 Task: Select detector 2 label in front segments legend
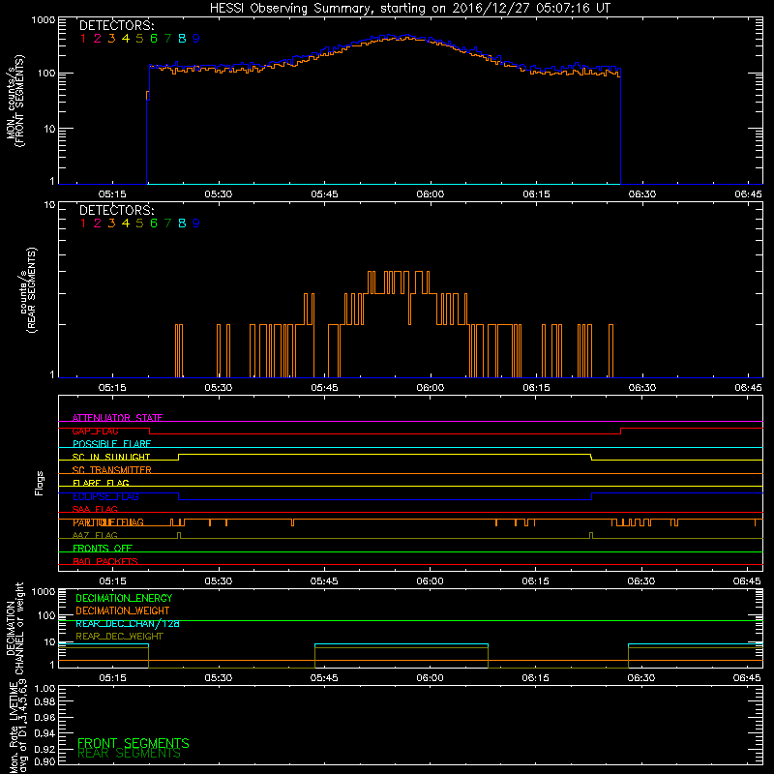98,39
